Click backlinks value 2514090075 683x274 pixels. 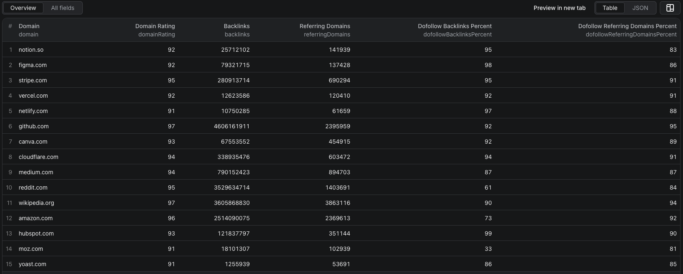click(232, 218)
